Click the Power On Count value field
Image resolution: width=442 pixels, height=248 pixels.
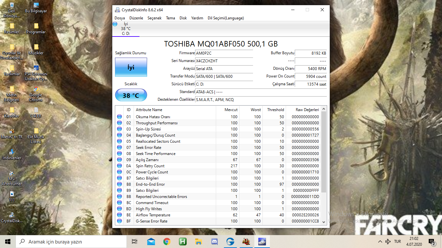point(311,77)
